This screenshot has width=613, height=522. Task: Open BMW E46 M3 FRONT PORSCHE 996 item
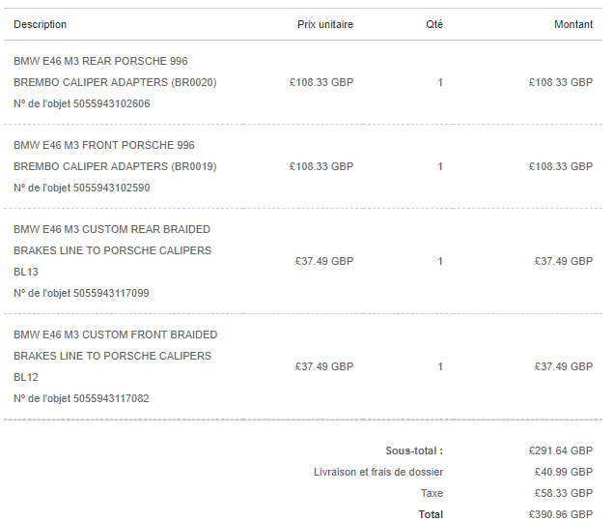click(115, 156)
